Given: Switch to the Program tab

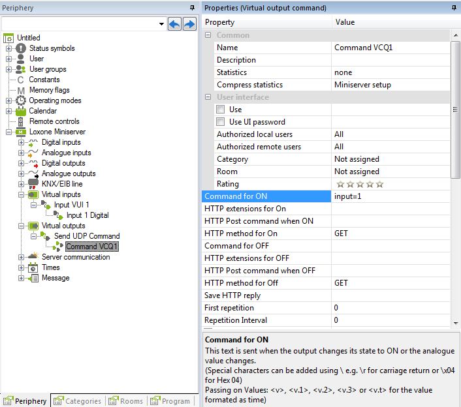Looking at the screenshot, I should coord(170,401).
